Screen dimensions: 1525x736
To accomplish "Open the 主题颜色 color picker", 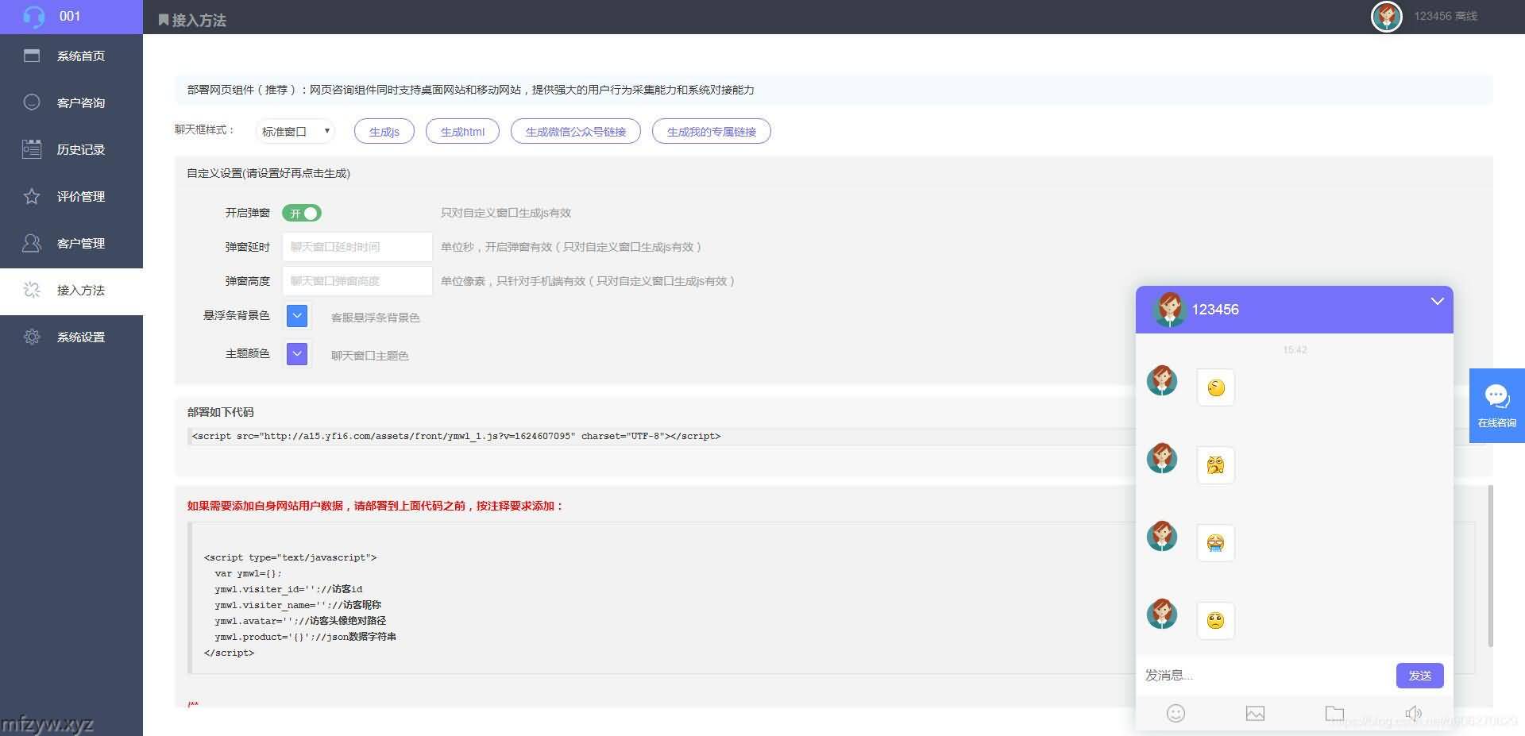I will pyautogui.click(x=297, y=354).
